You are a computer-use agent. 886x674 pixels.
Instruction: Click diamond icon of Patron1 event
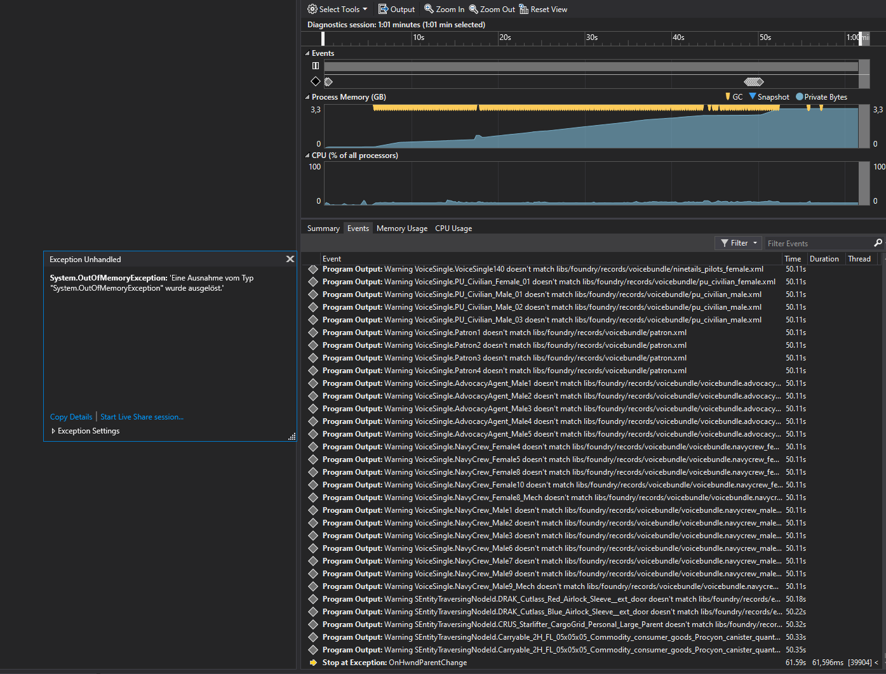coord(313,333)
